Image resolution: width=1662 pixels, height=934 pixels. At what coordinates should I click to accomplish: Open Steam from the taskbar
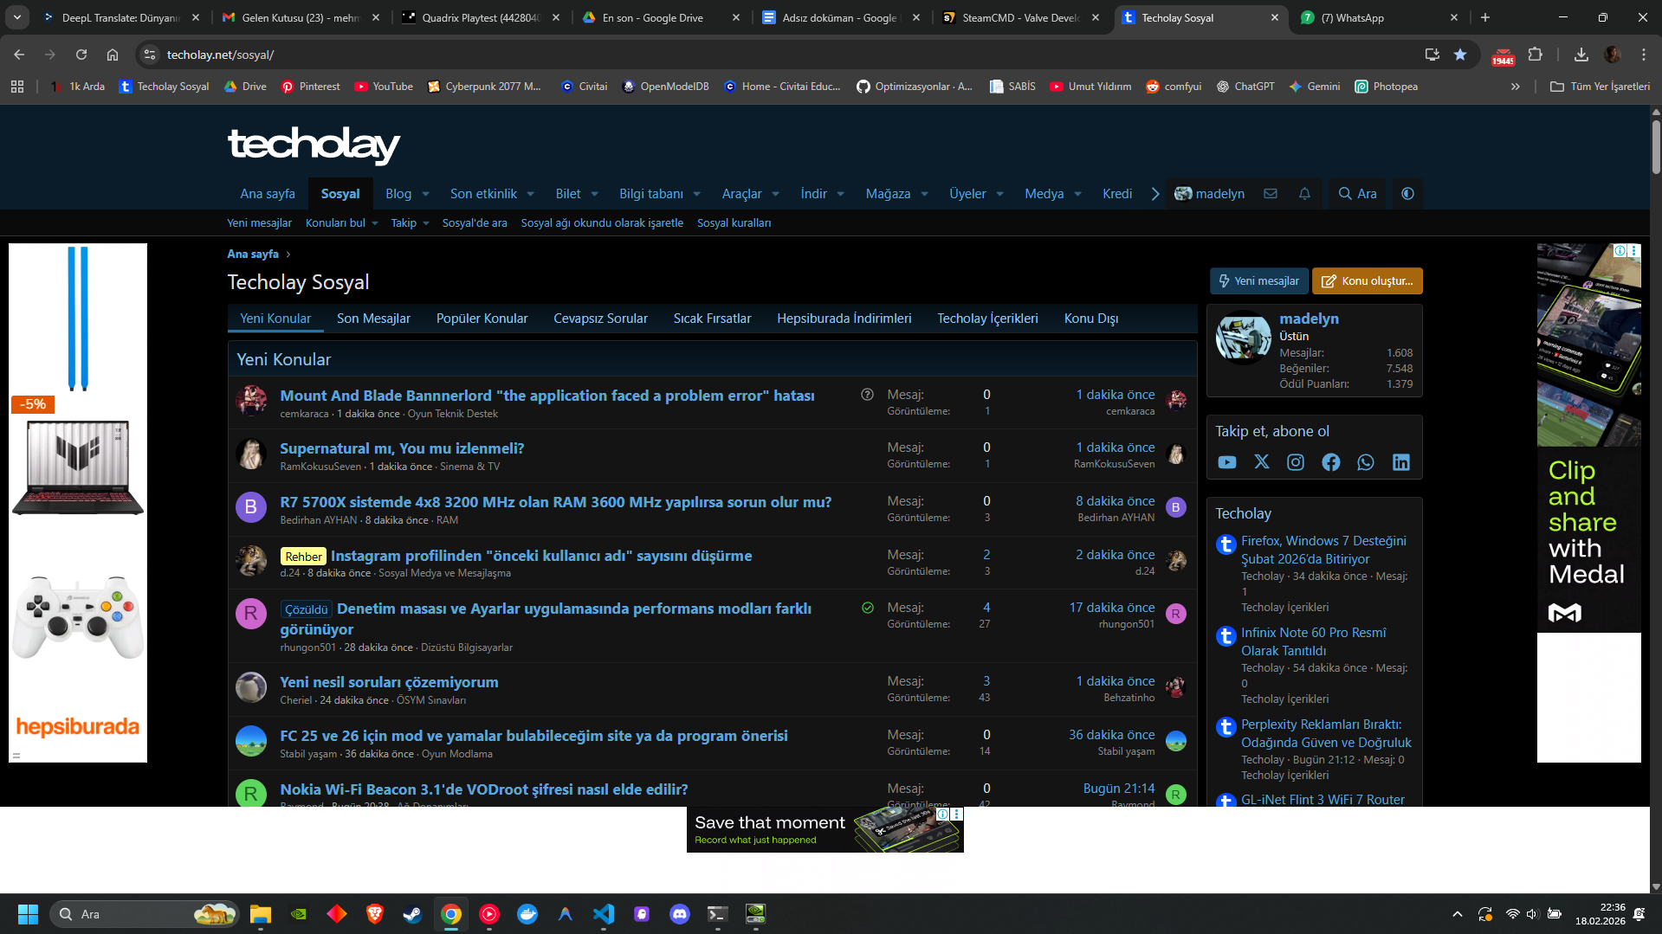tap(413, 914)
